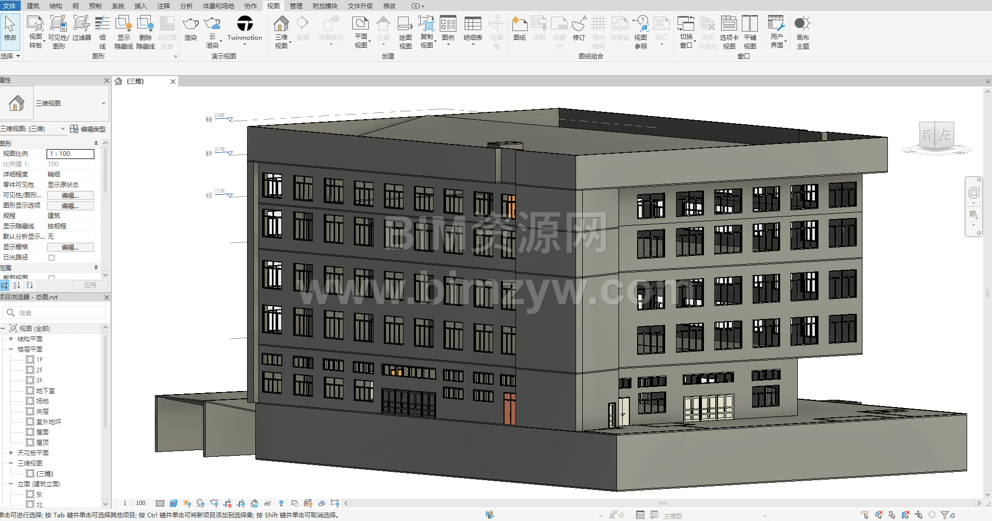
Task: Open the 明细表 schedules tool
Action: point(472,28)
